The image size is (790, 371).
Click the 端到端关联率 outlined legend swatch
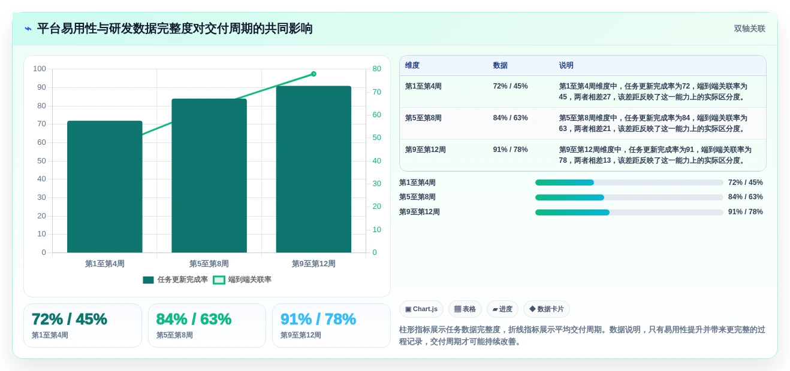[219, 279]
